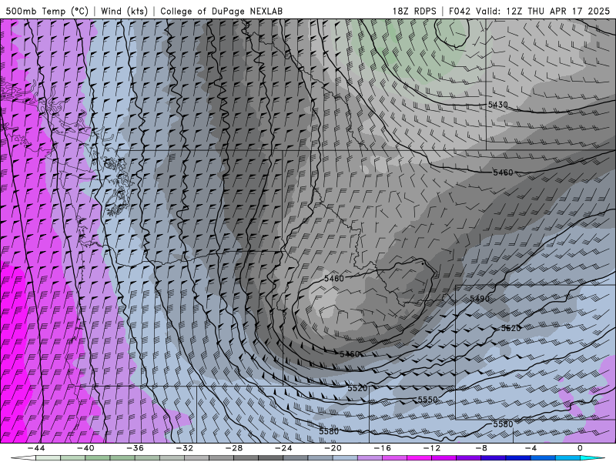Select the "Wind (kts)" header label
Screen dimensions: 616x462
pyautogui.click(x=124, y=11)
